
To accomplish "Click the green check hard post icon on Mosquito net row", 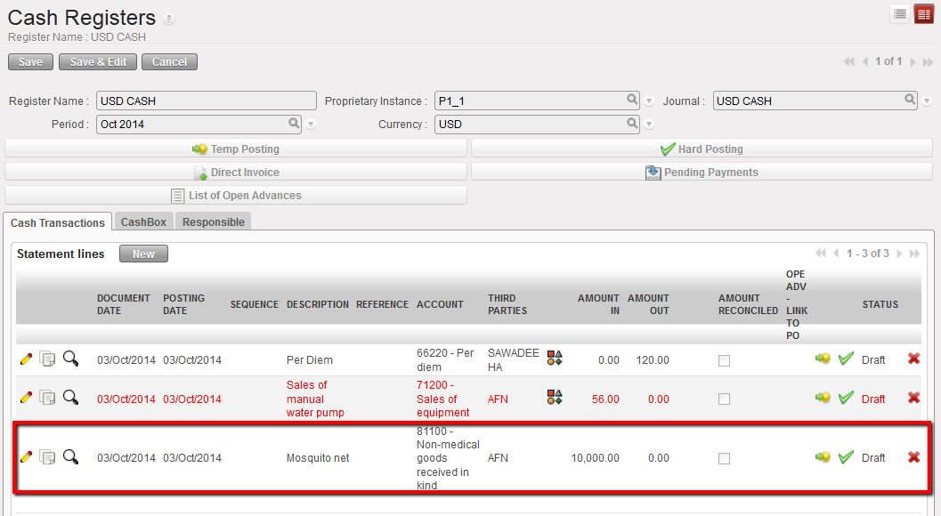I will [x=846, y=457].
